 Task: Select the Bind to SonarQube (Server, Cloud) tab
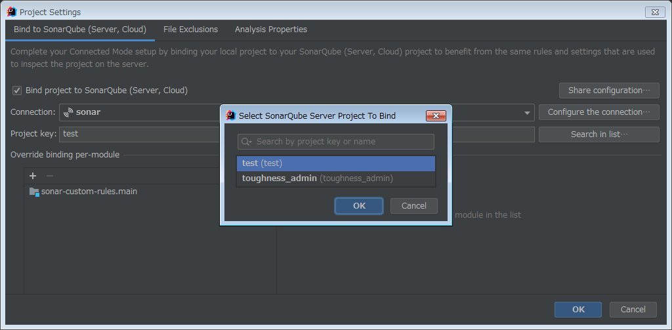(79, 30)
